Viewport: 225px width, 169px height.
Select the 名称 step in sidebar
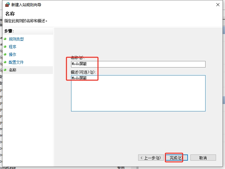[12, 70]
